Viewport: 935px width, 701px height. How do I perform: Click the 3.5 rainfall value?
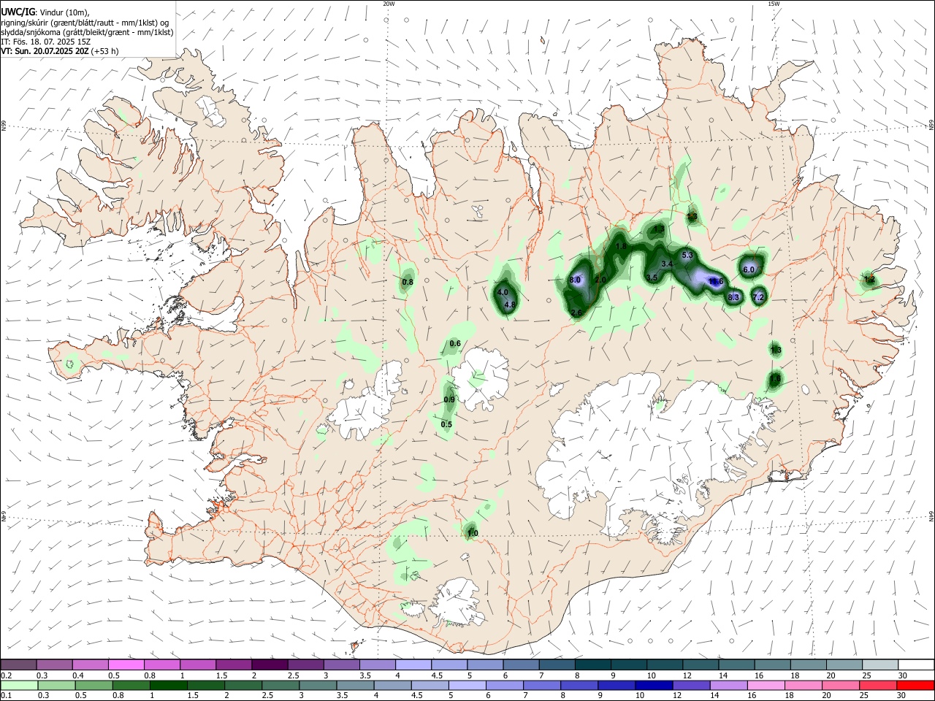(x=652, y=277)
